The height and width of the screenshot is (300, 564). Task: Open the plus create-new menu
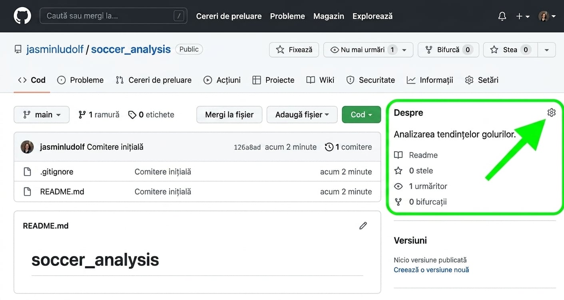point(522,16)
